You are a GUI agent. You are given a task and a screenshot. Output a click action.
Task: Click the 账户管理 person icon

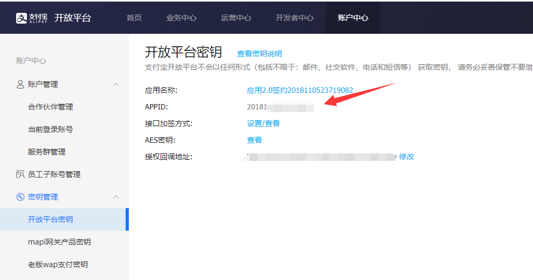pos(20,84)
